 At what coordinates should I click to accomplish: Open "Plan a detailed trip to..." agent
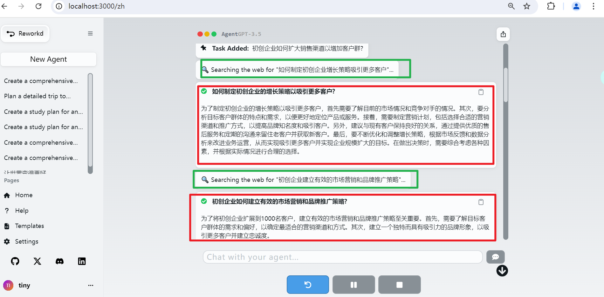(37, 96)
